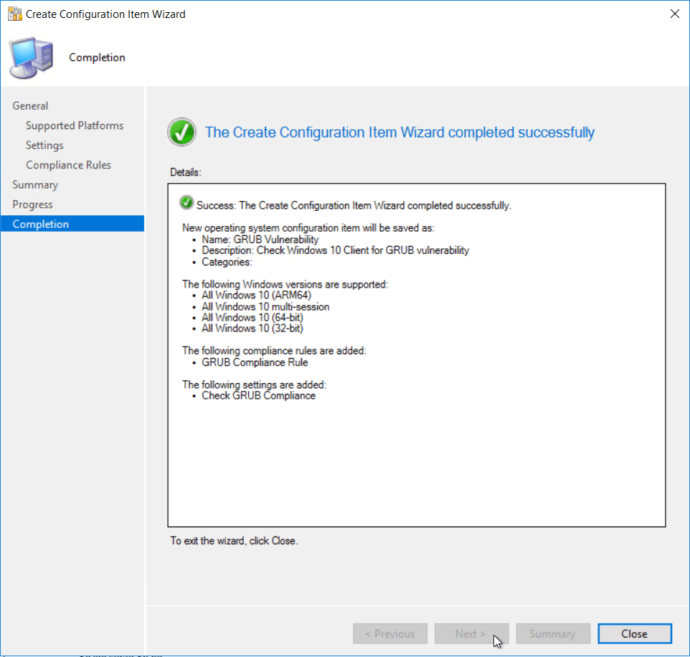Select the General step in the sidebar
Screen dimensions: 690x657
pyautogui.click(x=30, y=106)
